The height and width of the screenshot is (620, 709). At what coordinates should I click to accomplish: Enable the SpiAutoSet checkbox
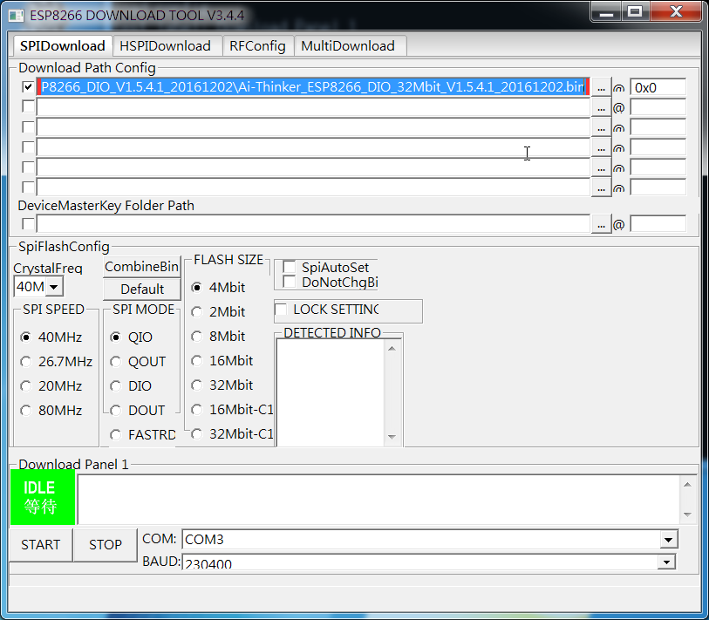(290, 268)
